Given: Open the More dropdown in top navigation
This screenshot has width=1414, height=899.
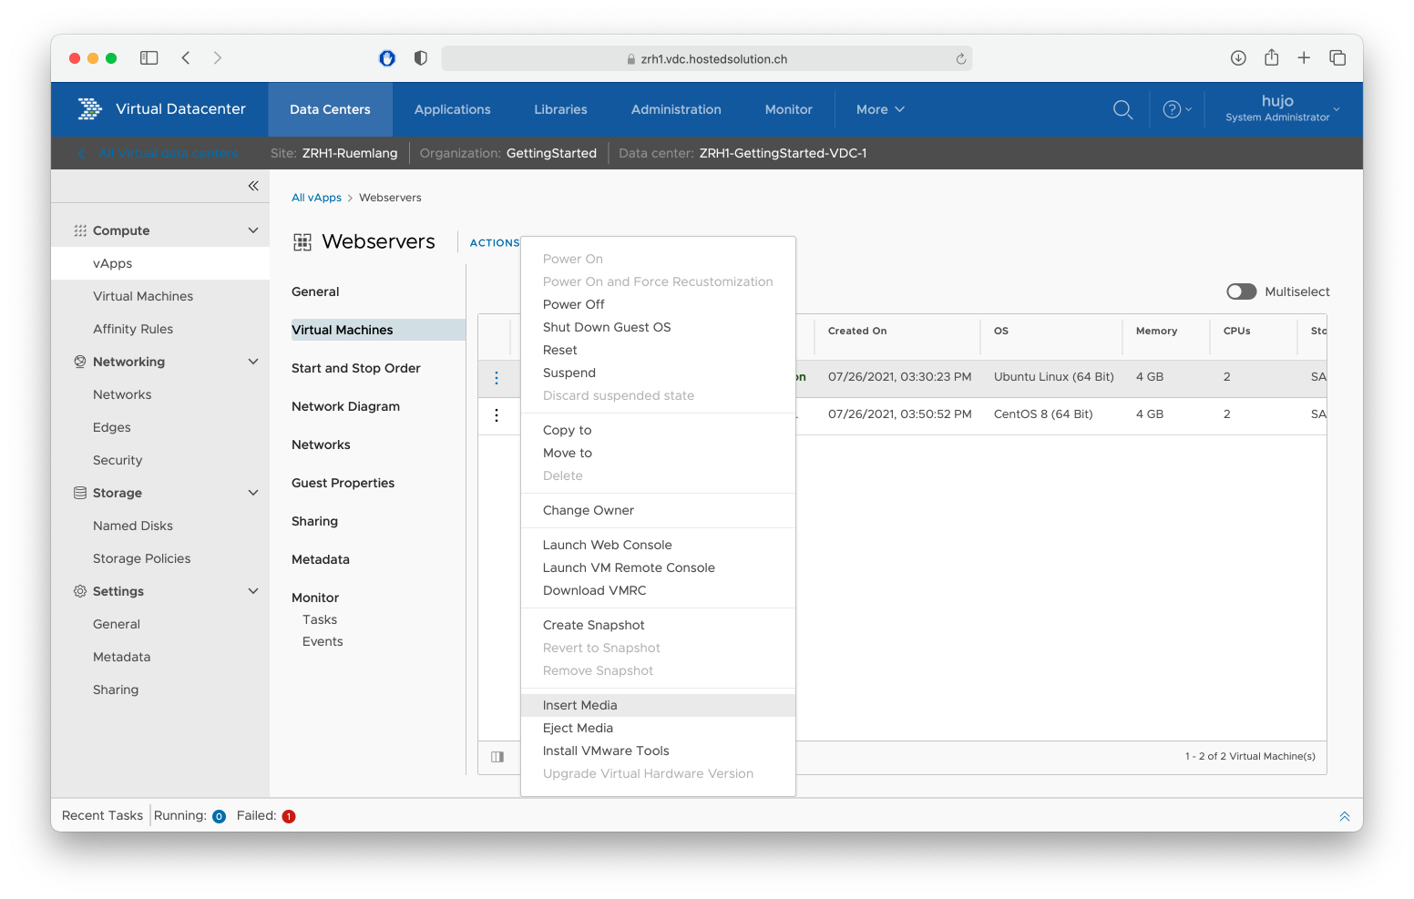Looking at the screenshot, I should (880, 109).
